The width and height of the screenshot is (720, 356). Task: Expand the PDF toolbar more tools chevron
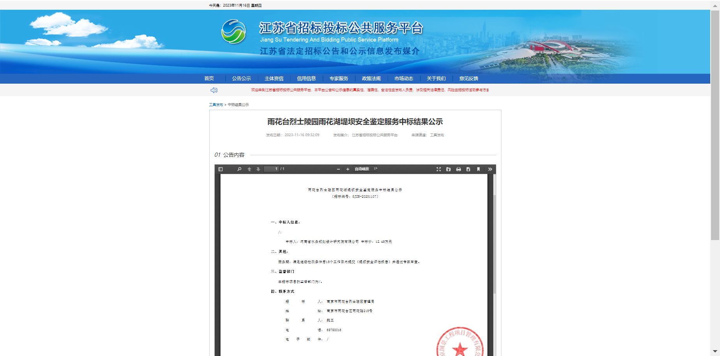[490, 169]
